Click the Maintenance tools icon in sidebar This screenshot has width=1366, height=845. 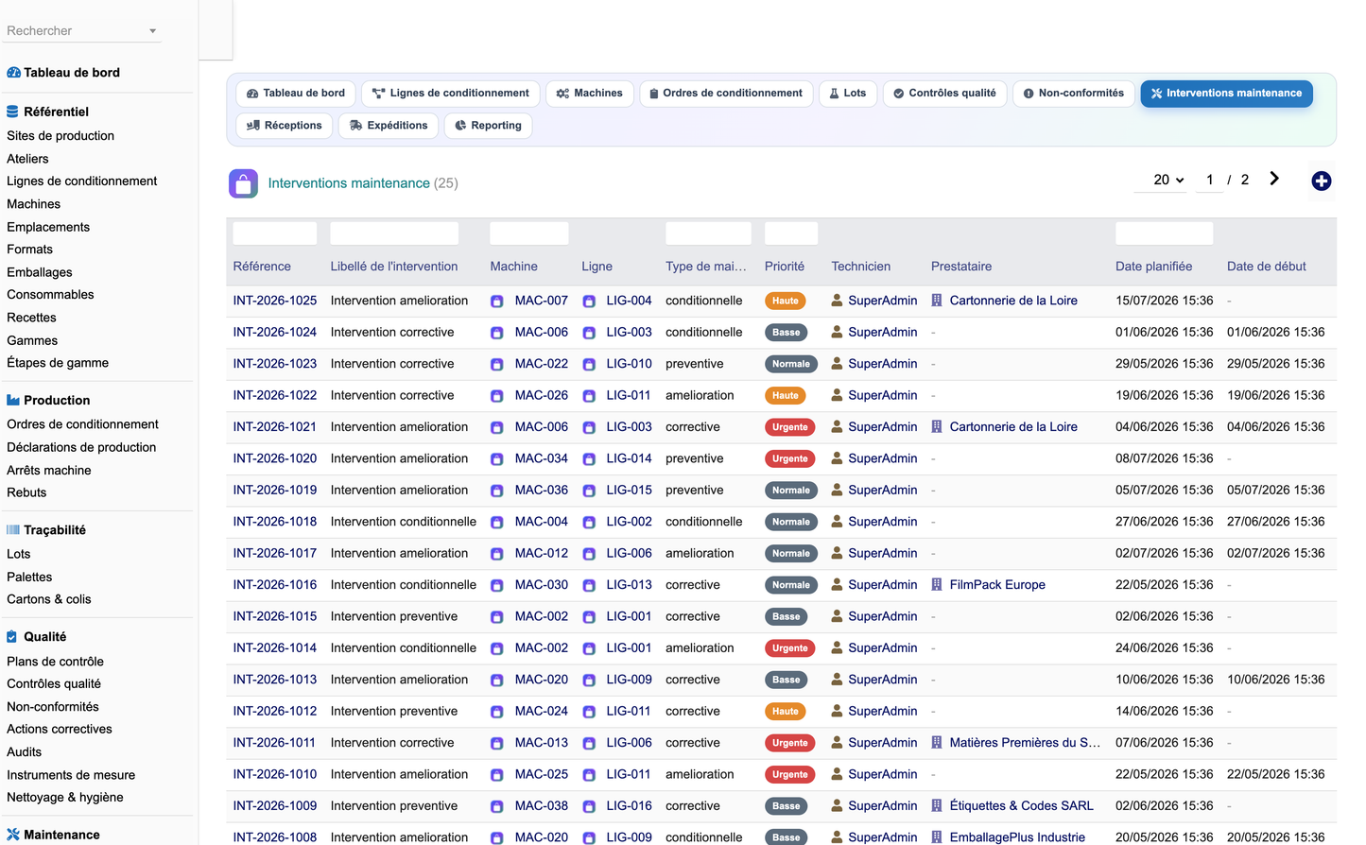click(x=13, y=835)
